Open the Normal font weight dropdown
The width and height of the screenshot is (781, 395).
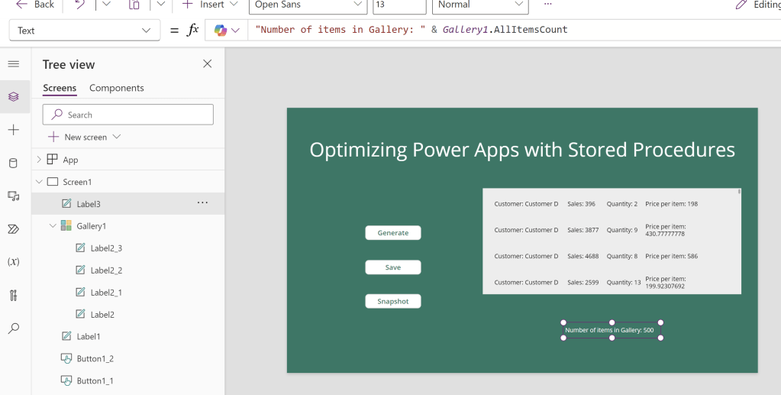[x=480, y=5]
